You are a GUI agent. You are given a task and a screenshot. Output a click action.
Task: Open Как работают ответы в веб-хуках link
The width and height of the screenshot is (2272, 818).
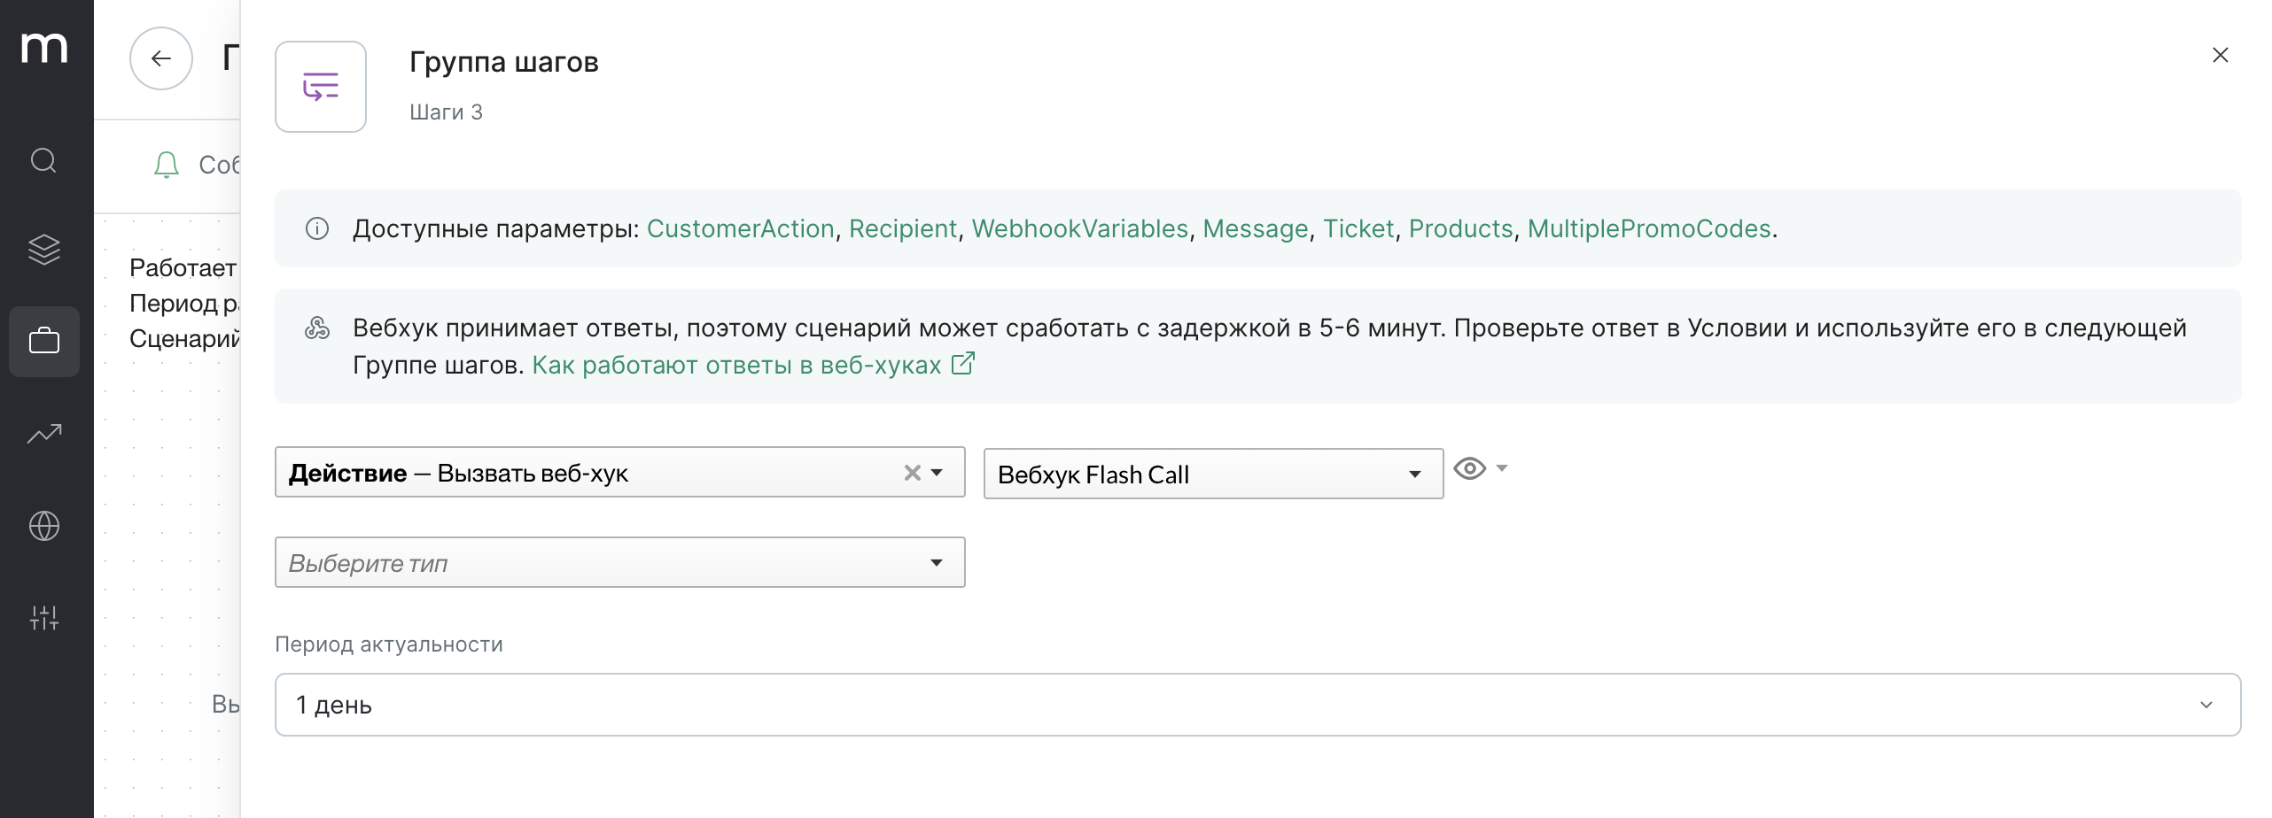736,365
